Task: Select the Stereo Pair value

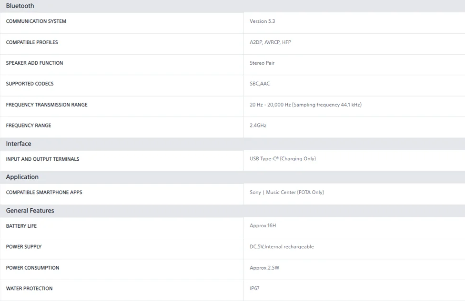Action: point(262,63)
